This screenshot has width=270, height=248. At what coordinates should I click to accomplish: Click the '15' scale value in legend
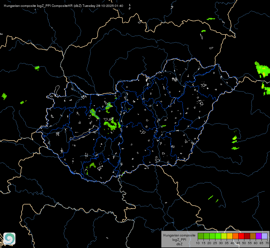coord(204,243)
